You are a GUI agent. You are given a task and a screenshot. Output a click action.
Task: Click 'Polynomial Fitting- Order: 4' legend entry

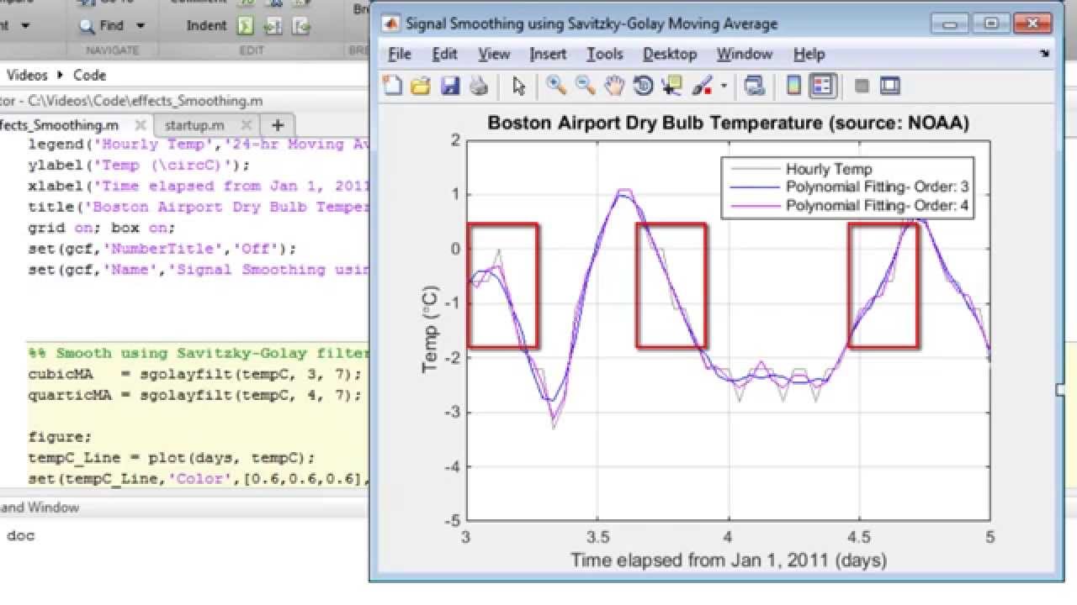point(878,204)
